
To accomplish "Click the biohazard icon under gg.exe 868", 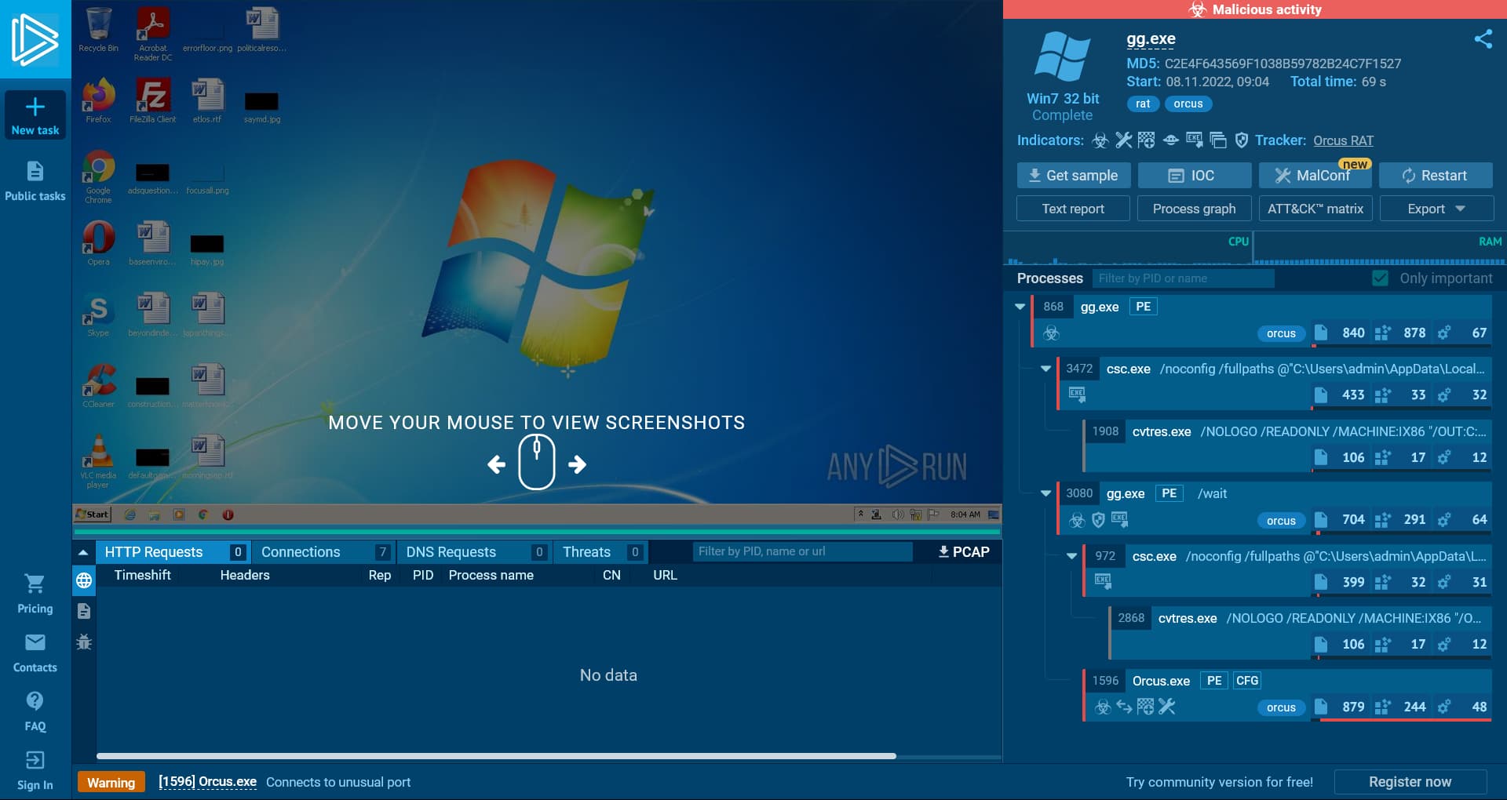I will (1052, 333).
